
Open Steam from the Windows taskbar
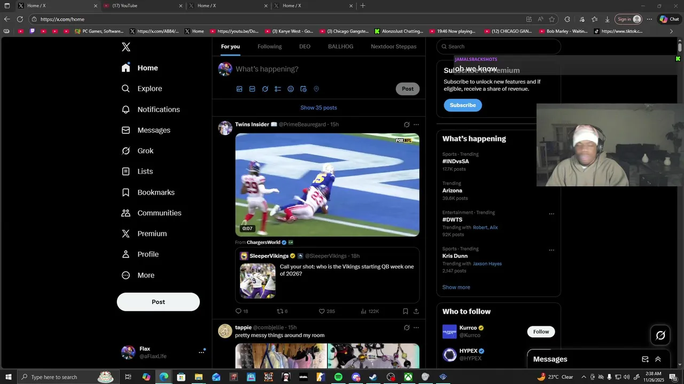pos(373,377)
